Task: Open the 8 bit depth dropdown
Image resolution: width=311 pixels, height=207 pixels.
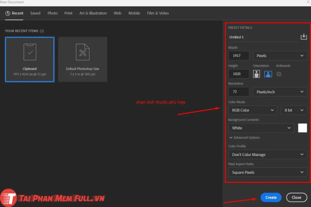Action: [293, 110]
